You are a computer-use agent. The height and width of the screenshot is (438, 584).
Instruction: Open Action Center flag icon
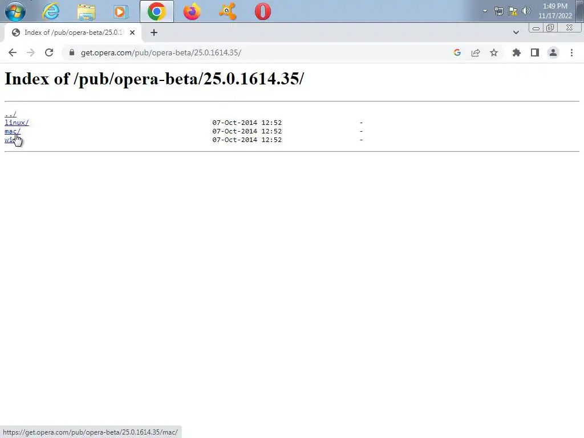point(513,11)
